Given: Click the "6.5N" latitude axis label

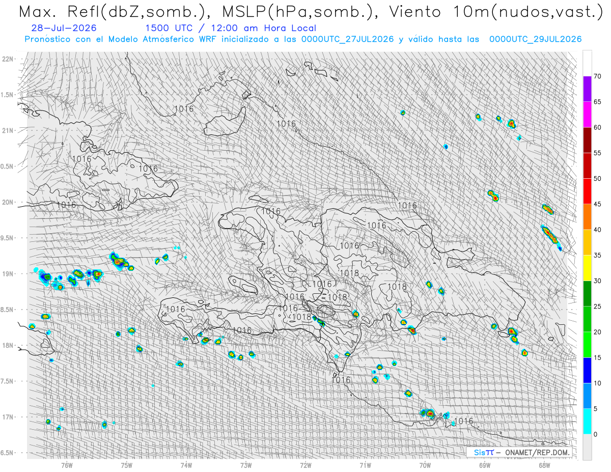Looking at the screenshot, I should click(7, 453).
